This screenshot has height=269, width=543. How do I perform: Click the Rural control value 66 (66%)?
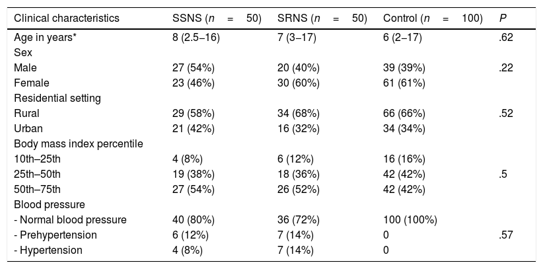pos(404,113)
